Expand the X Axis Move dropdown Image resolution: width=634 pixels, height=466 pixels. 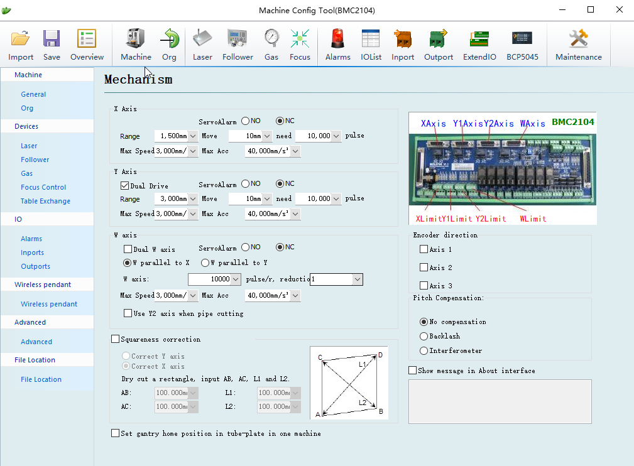click(x=267, y=136)
